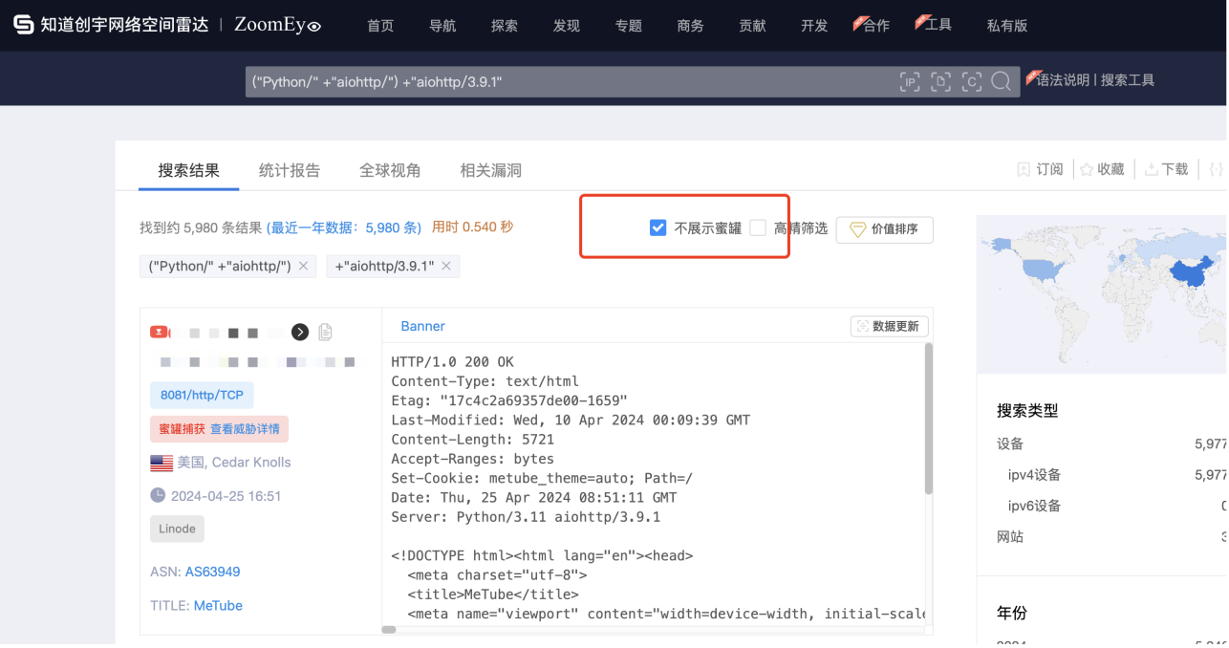Open the MeTube title link
Viewport: 1229px width, 648px height.
coord(218,605)
